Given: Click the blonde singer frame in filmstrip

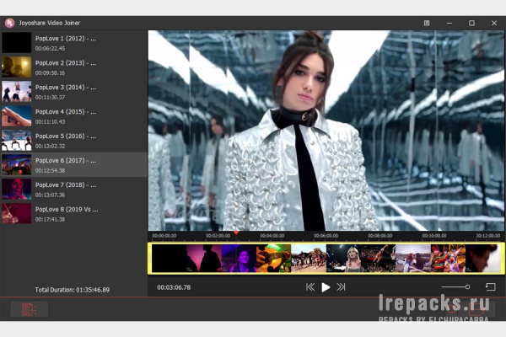Looking at the screenshot, I should pos(344,259).
